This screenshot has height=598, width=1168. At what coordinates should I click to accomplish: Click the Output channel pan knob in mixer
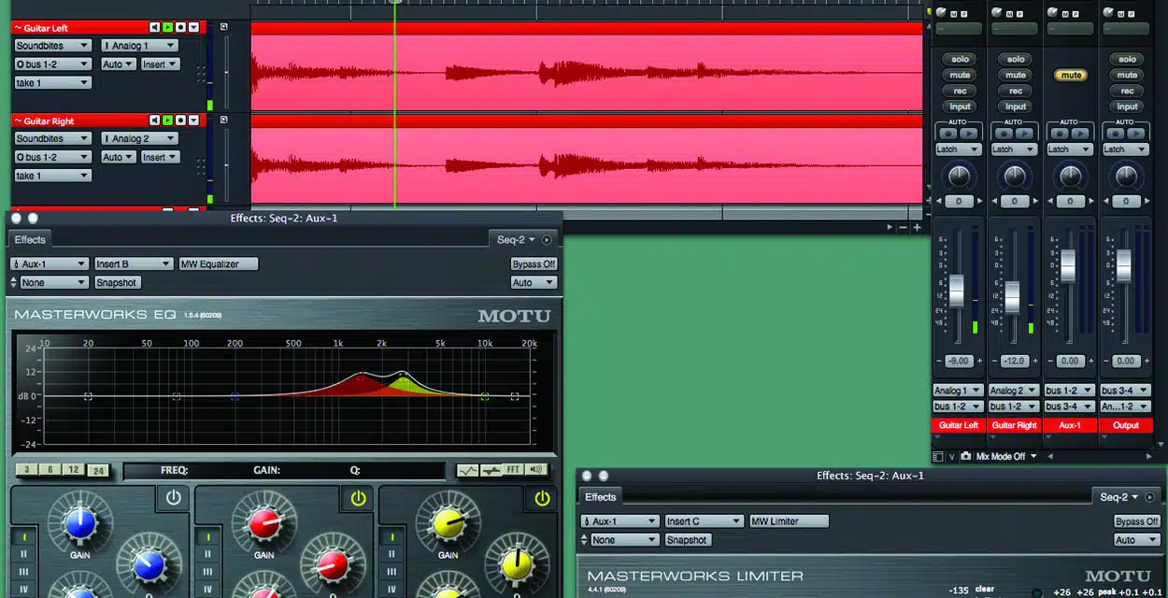coord(1126,176)
